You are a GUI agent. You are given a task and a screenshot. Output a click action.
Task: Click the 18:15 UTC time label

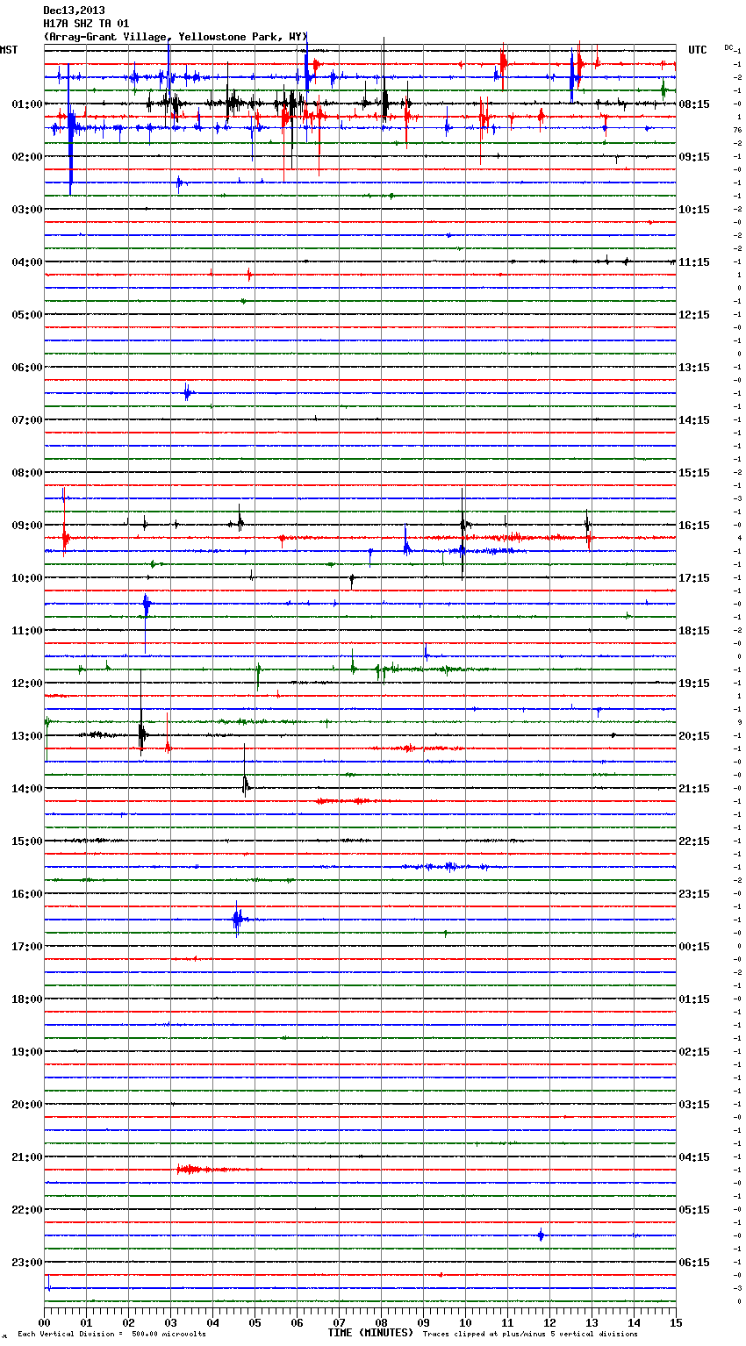694,631
